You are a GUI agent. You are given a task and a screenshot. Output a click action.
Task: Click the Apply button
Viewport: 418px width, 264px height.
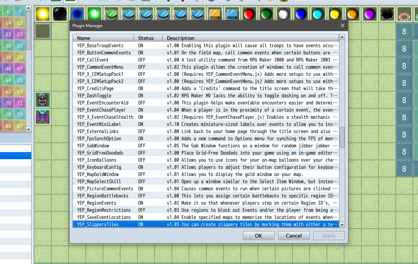pos(329,235)
